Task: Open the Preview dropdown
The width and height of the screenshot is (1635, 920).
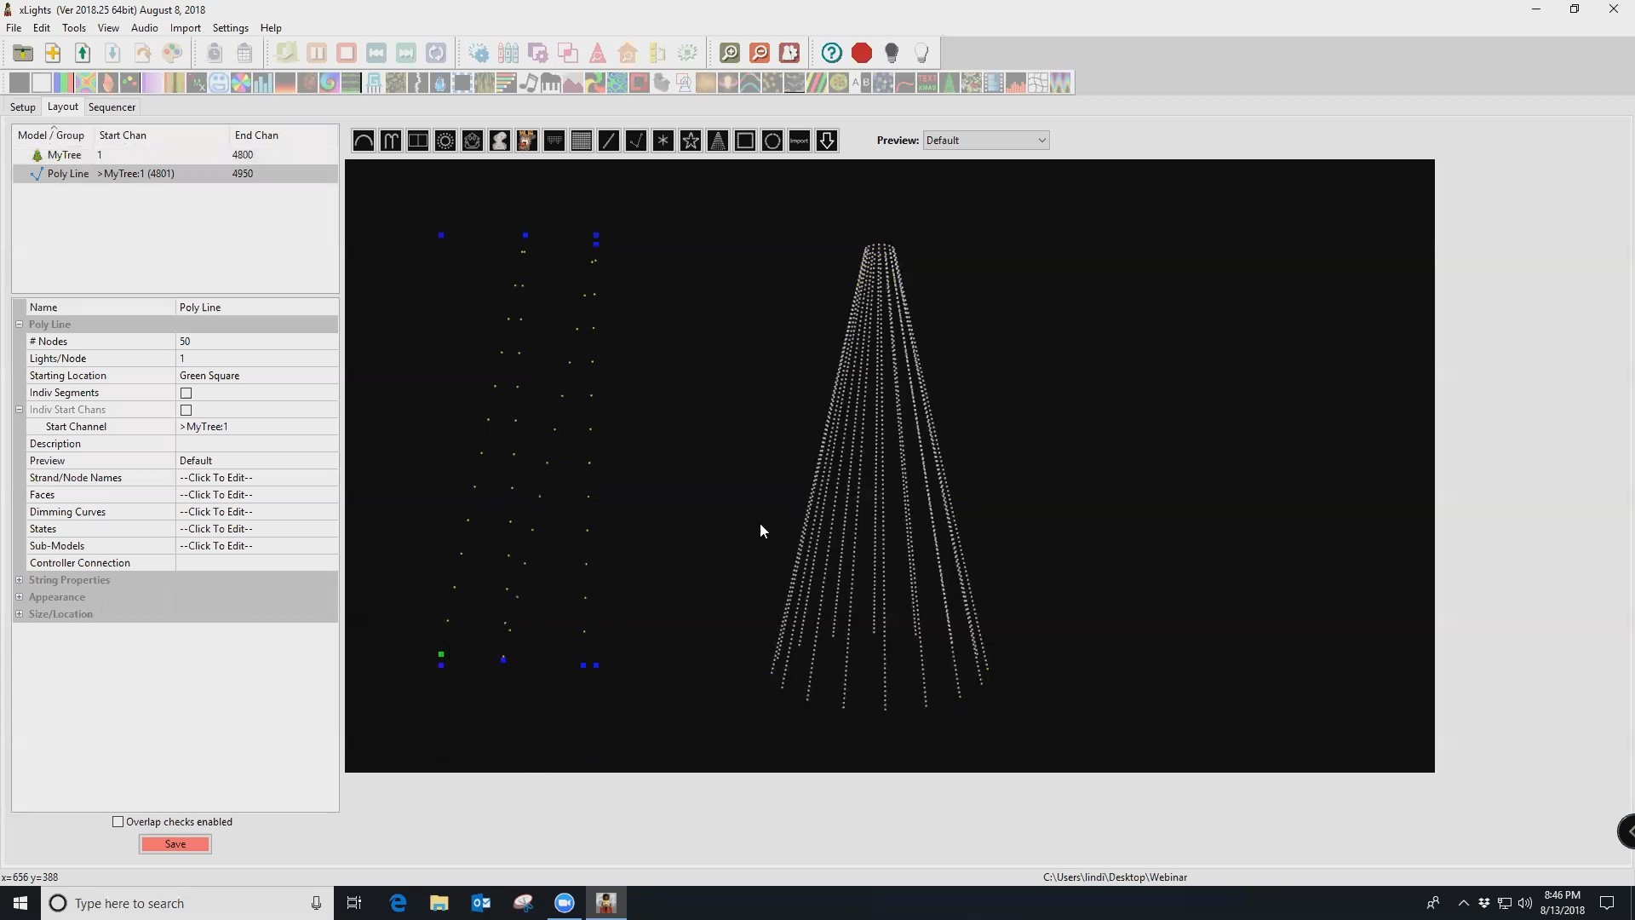Action: (986, 141)
